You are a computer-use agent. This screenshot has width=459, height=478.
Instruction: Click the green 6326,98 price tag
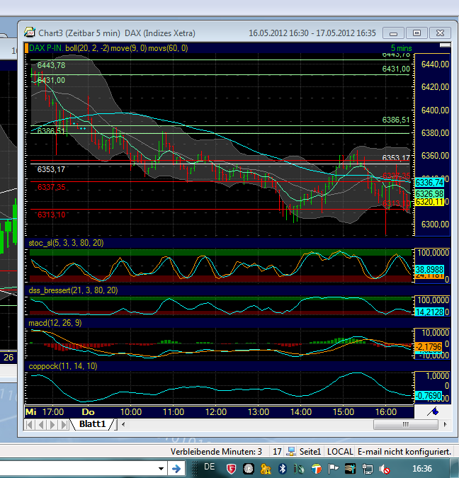tap(429, 193)
